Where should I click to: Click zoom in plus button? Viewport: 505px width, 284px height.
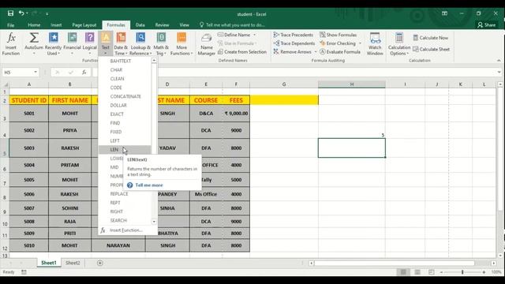pos(484,272)
